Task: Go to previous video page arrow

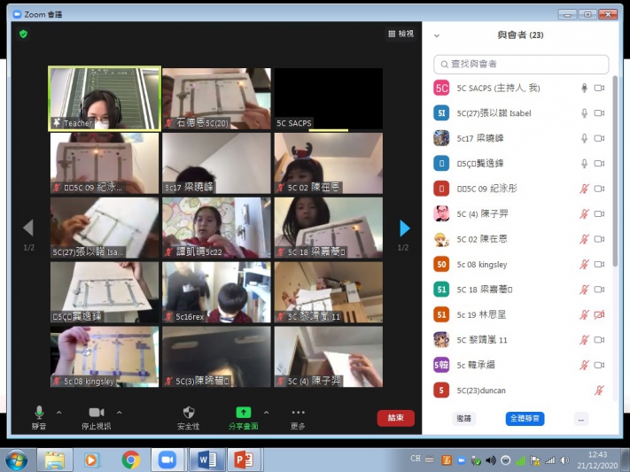Action: [27, 228]
